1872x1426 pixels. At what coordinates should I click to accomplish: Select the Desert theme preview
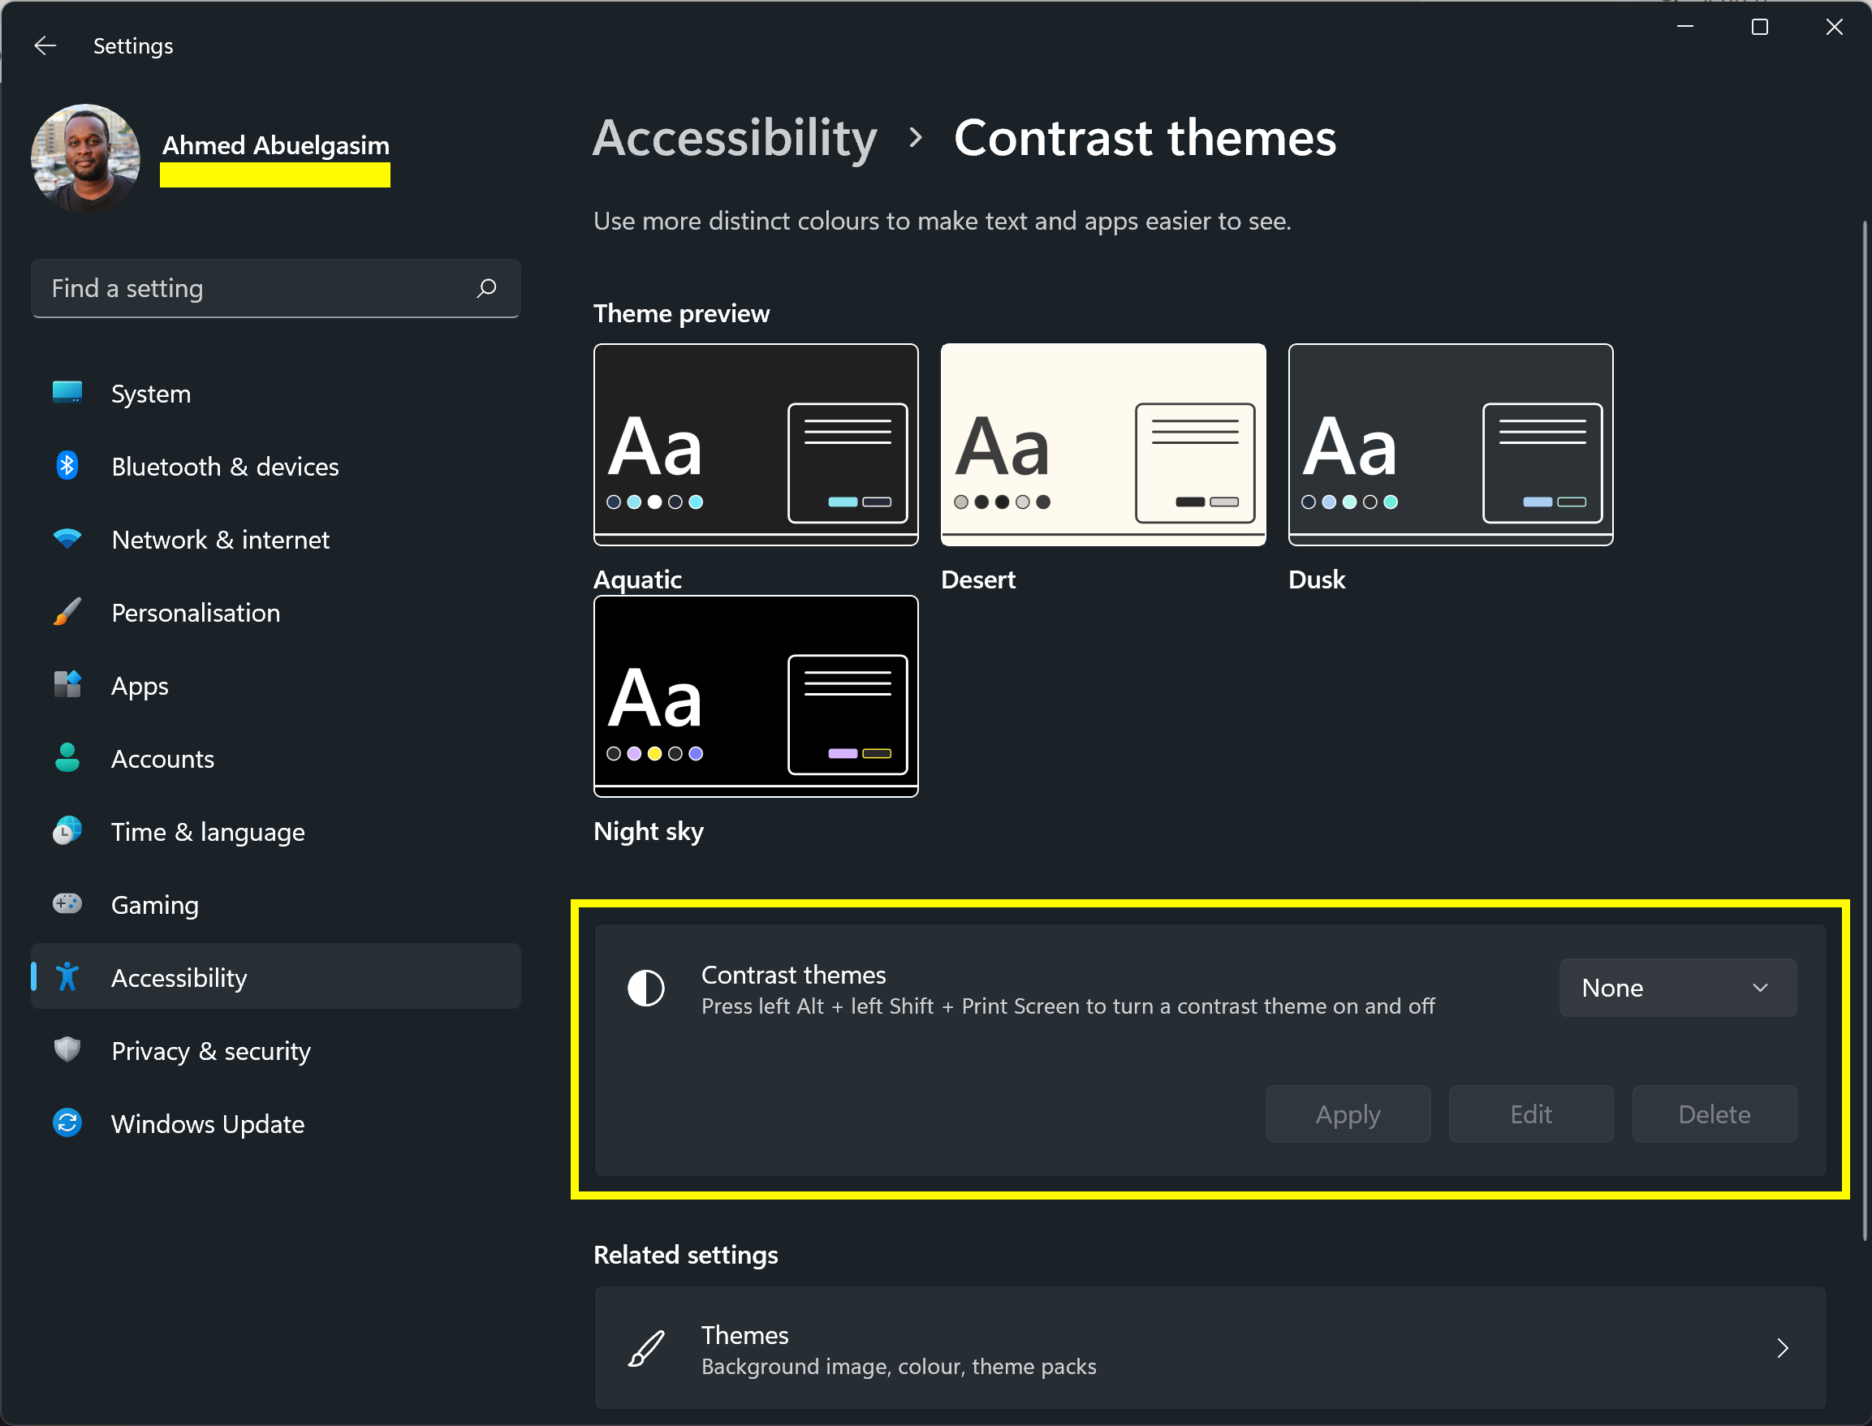click(1103, 444)
